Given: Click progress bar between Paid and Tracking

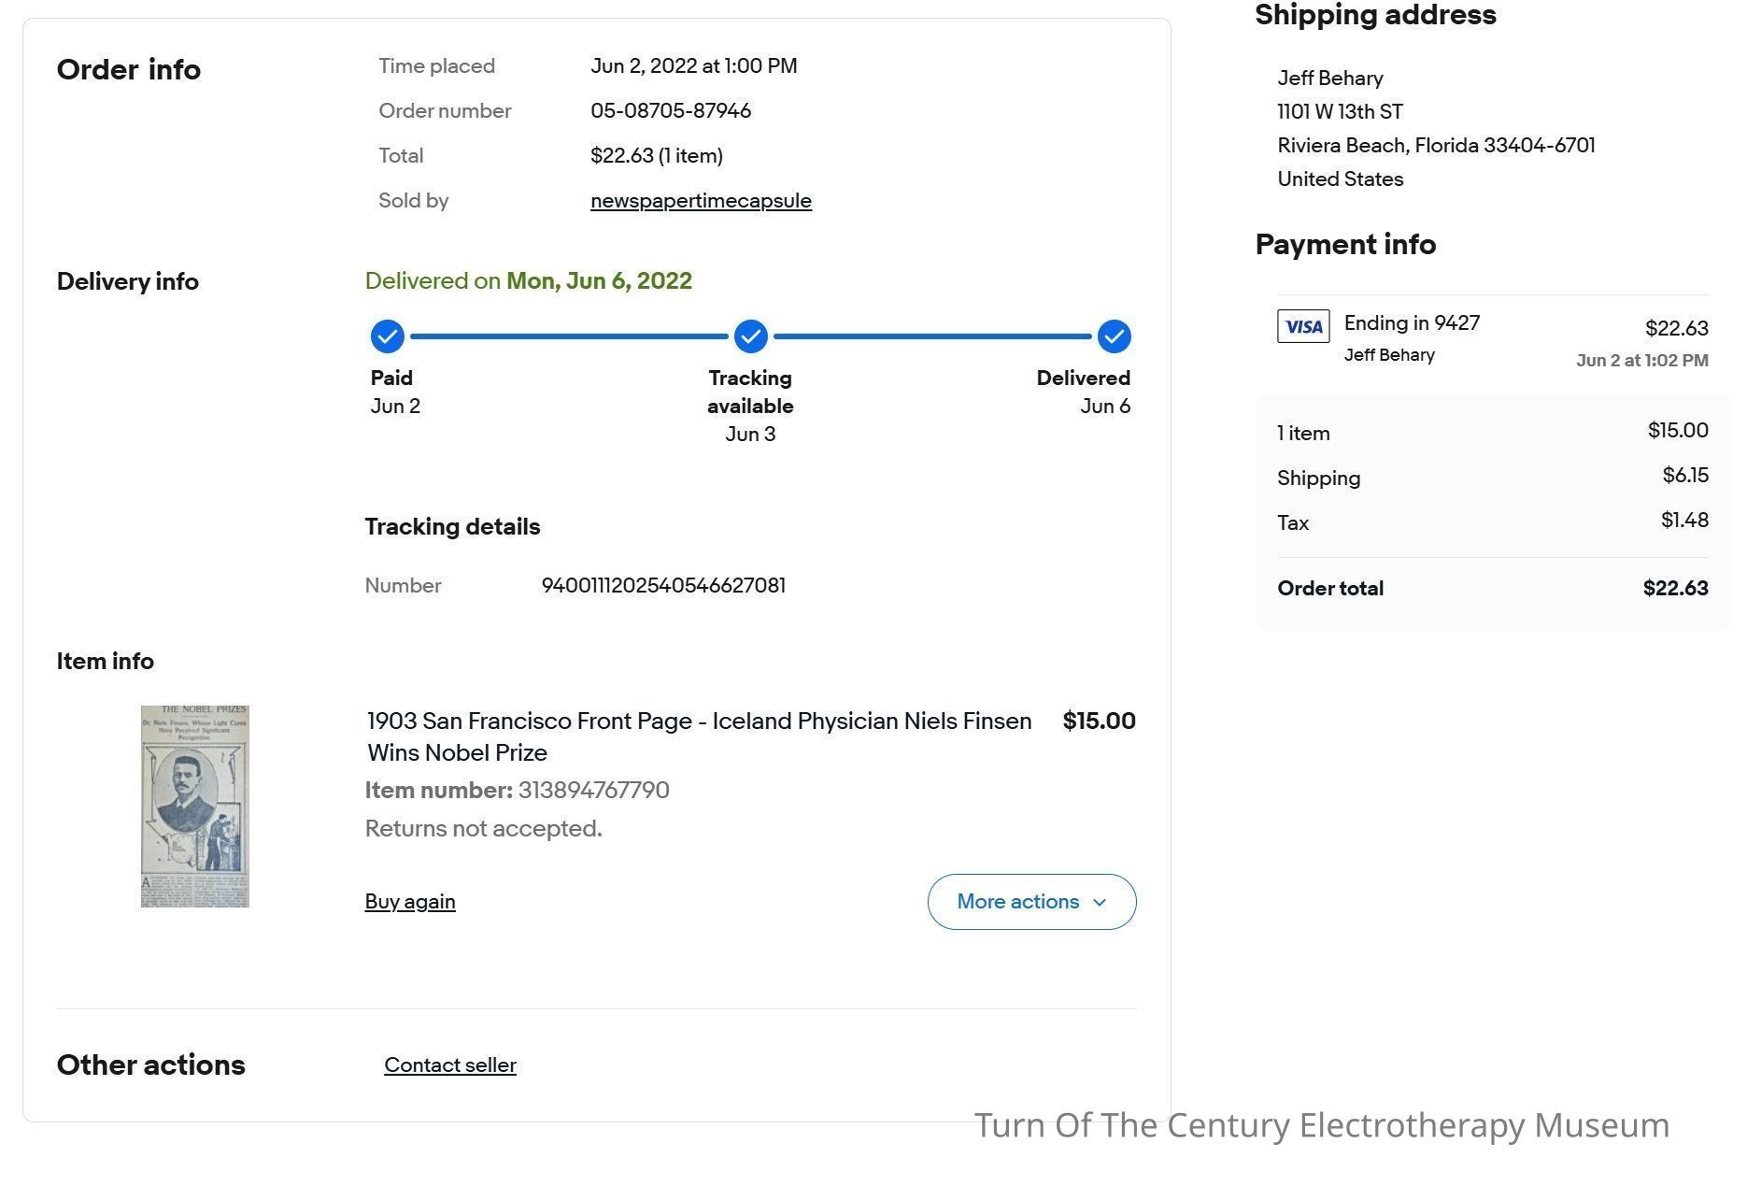Looking at the screenshot, I should click(x=569, y=336).
